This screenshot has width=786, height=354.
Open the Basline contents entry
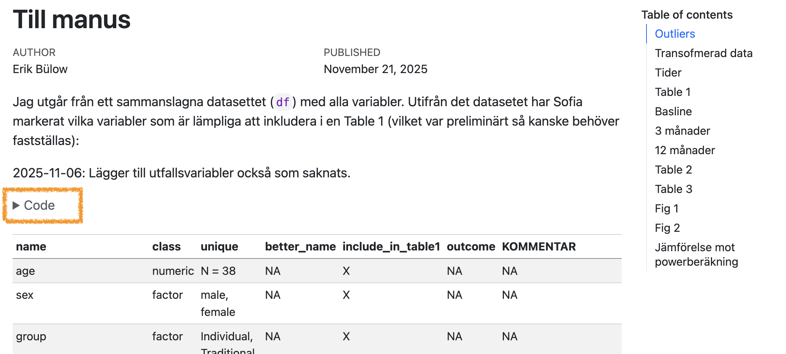673,112
